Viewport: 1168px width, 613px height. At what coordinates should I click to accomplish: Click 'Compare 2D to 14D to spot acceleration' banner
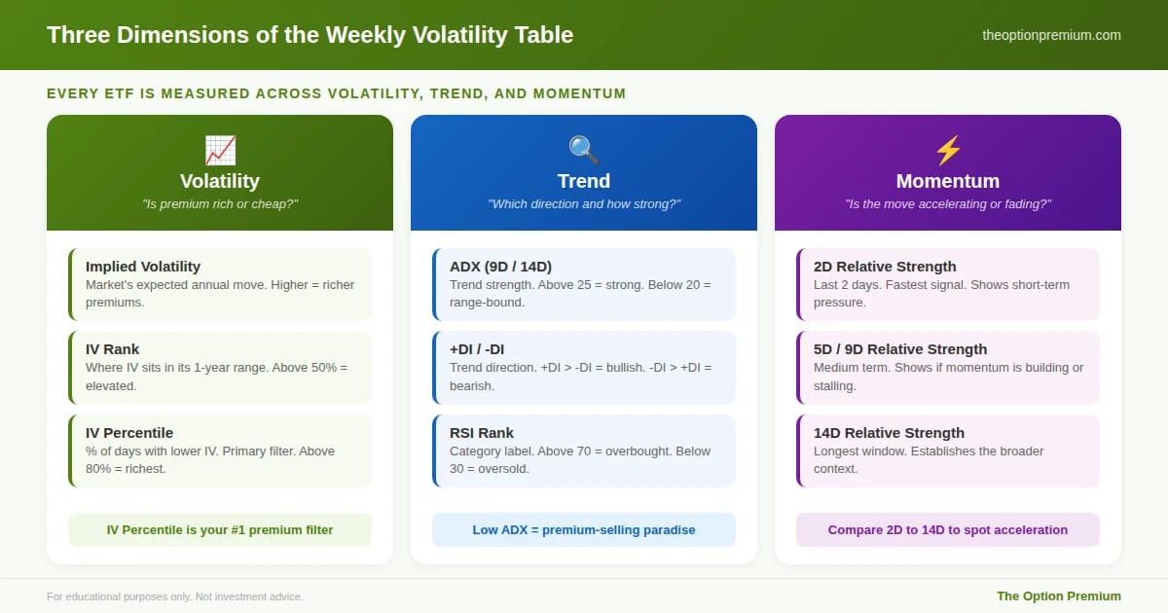948,530
